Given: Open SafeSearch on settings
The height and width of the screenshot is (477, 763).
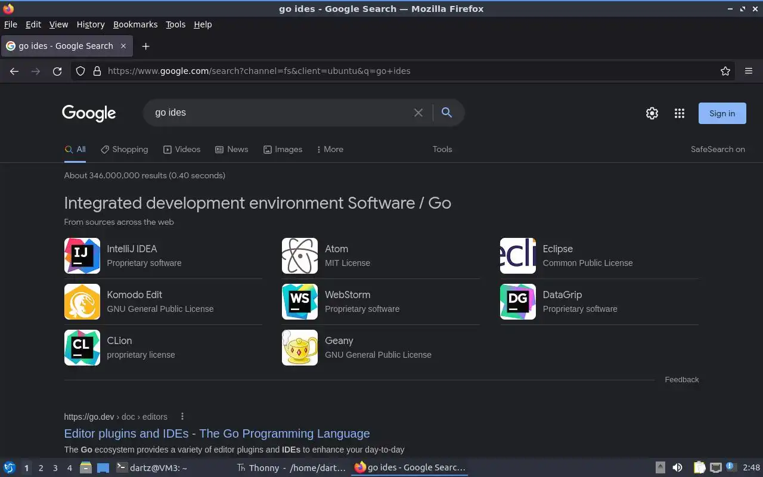Looking at the screenshot, I should (718, 150).
